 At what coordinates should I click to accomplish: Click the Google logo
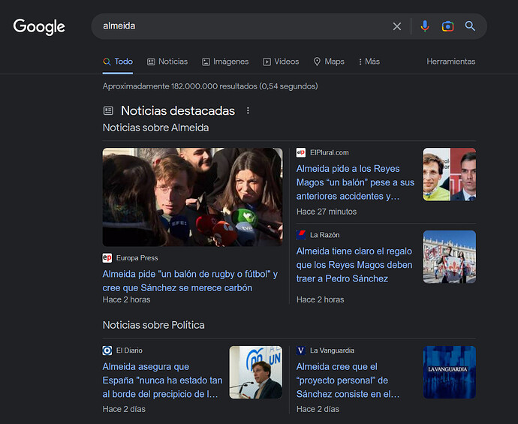pos(39,27)
